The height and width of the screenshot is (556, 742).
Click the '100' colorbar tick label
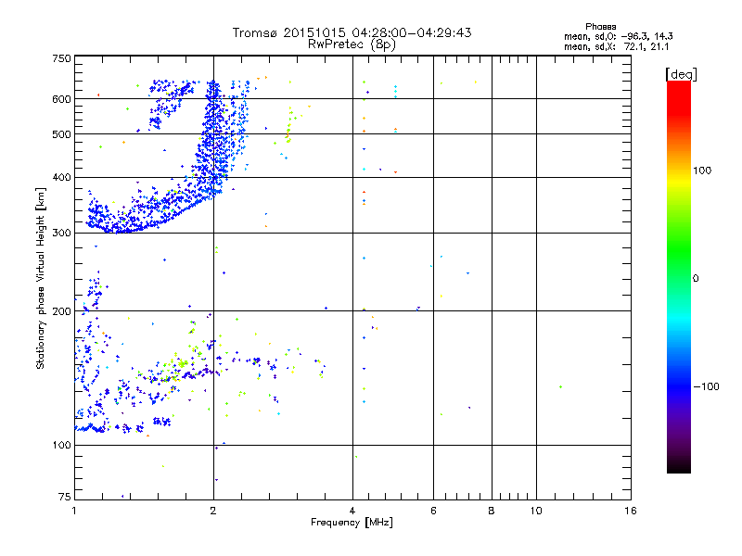(702, 171)
